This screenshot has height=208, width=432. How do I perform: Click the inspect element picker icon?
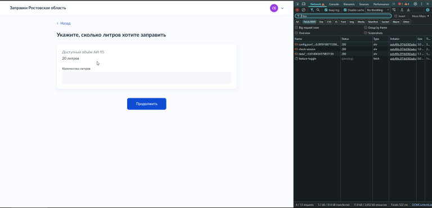click(298, 4)
